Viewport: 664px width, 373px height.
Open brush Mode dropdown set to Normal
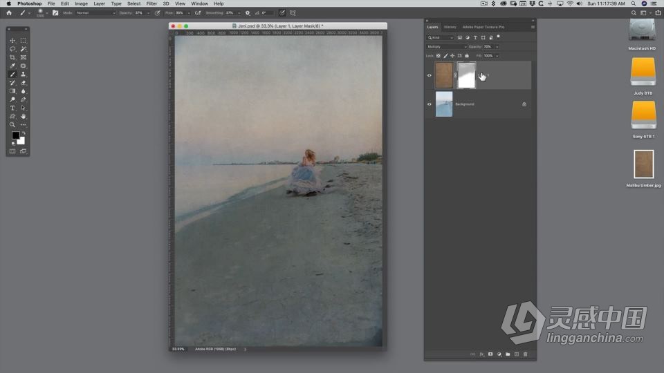click(x=95, y=12)
